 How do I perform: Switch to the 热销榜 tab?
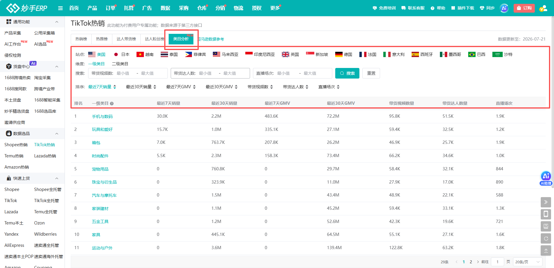click(x=81, y=39)
